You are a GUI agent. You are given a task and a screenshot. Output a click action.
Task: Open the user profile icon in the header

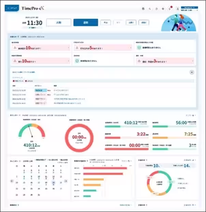(x=178, y=9)
